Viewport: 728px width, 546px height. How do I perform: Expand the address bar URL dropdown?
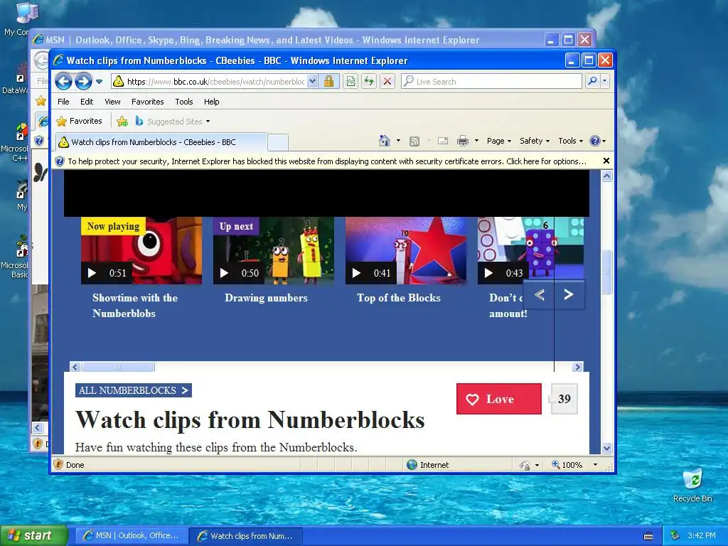313,82
